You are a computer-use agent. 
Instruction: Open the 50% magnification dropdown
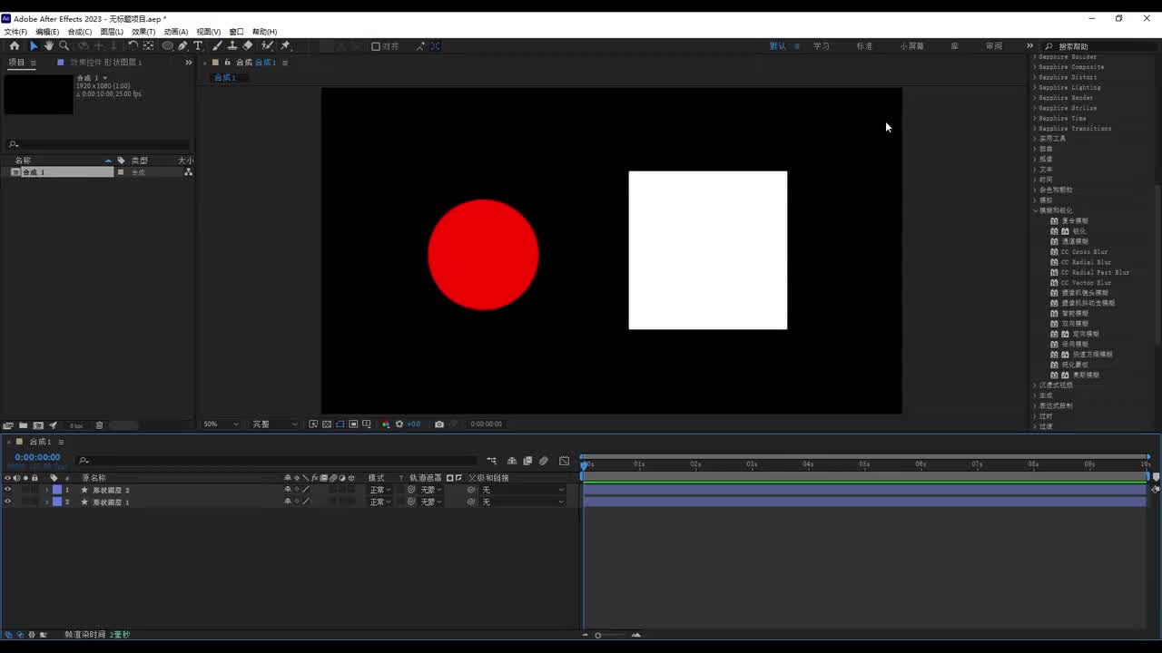pos(222,424)
